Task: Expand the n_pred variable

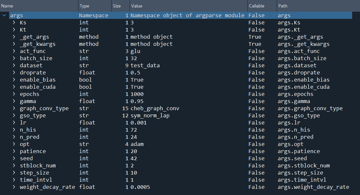Action: coord(14,137)
